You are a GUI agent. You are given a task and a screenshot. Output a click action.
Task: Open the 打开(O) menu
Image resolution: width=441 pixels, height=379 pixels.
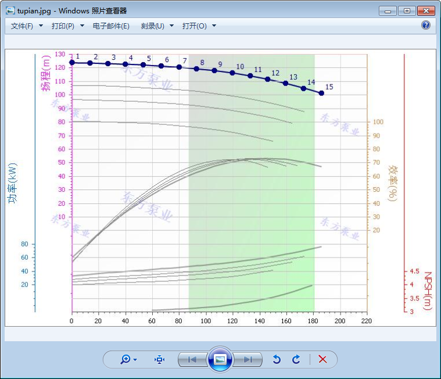pos(194,26)
